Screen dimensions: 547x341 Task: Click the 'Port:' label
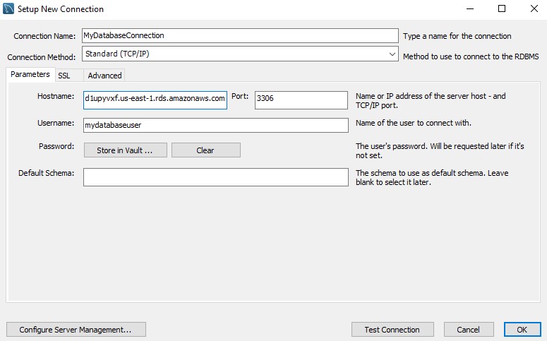tap(240, 96)
